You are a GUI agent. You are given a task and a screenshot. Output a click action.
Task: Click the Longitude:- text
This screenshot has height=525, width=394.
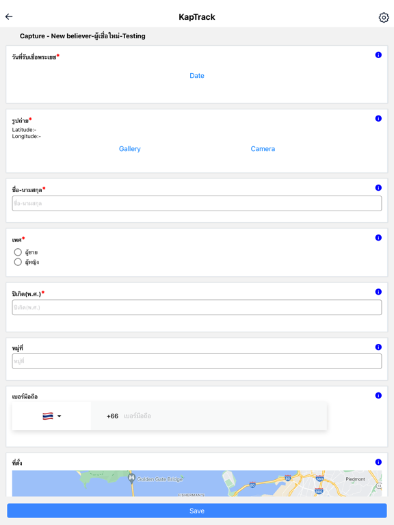[27, 136]
